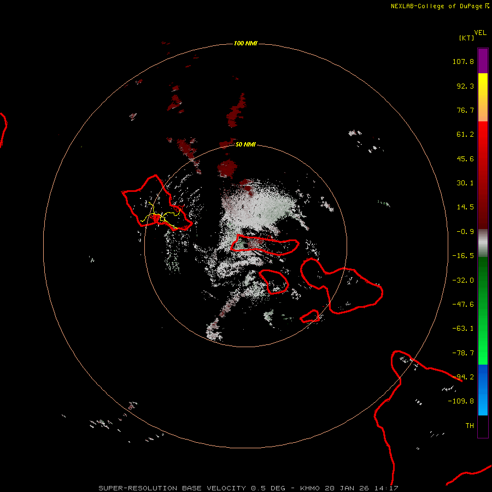This screenshot has width=492, height=492.
Task: Select the -16.5 scale value
Action: [463, 256]
